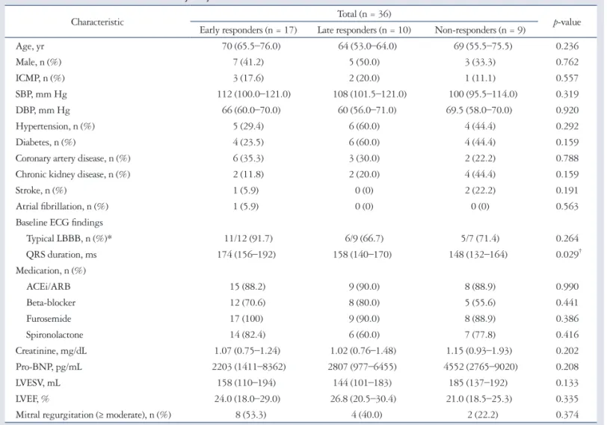Select the p-value "0.762" in Male row
The height and width of the screenshot is (425, 607).
567,62
